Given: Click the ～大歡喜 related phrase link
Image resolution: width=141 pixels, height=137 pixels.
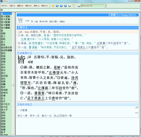Looking at the screenshot, I should [22, 110].
